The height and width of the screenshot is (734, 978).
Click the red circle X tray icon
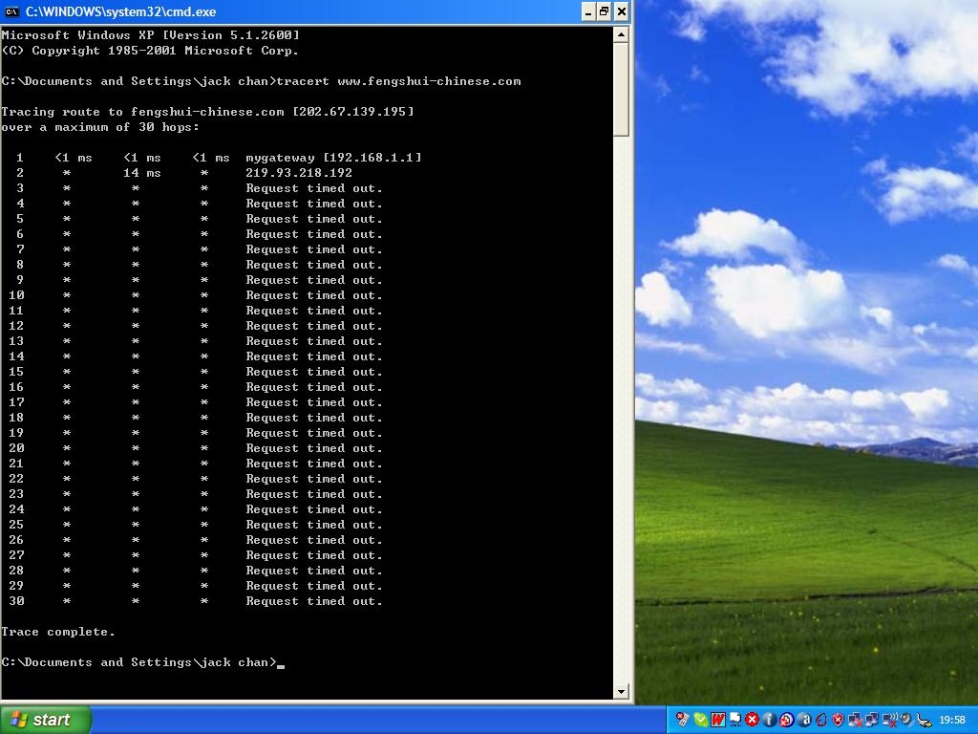click(x=753, y=720)
